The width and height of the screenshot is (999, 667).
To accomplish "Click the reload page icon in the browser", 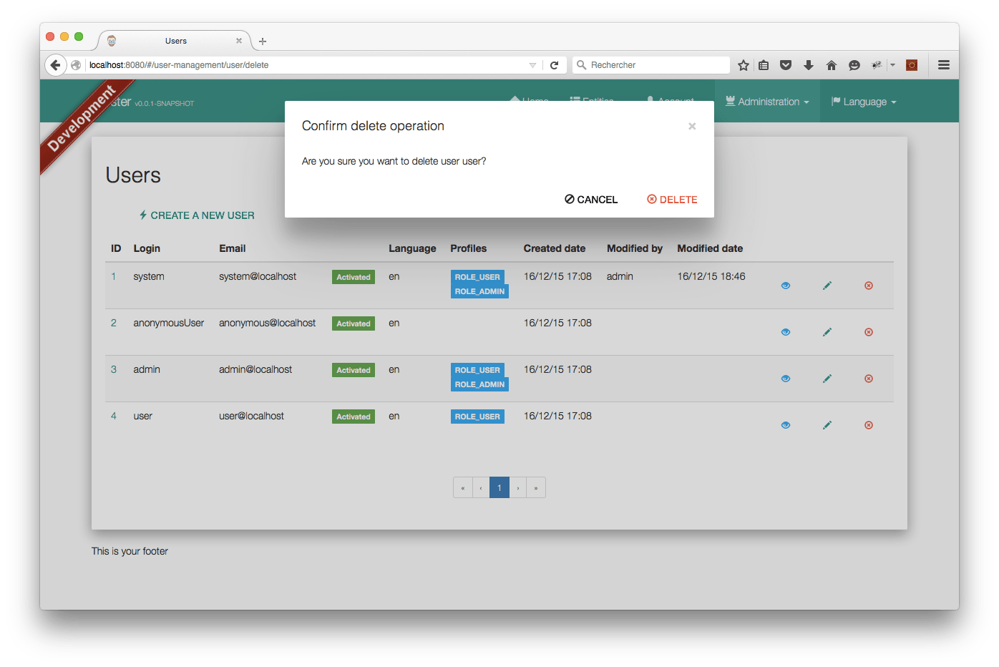I will click(555, 64).
